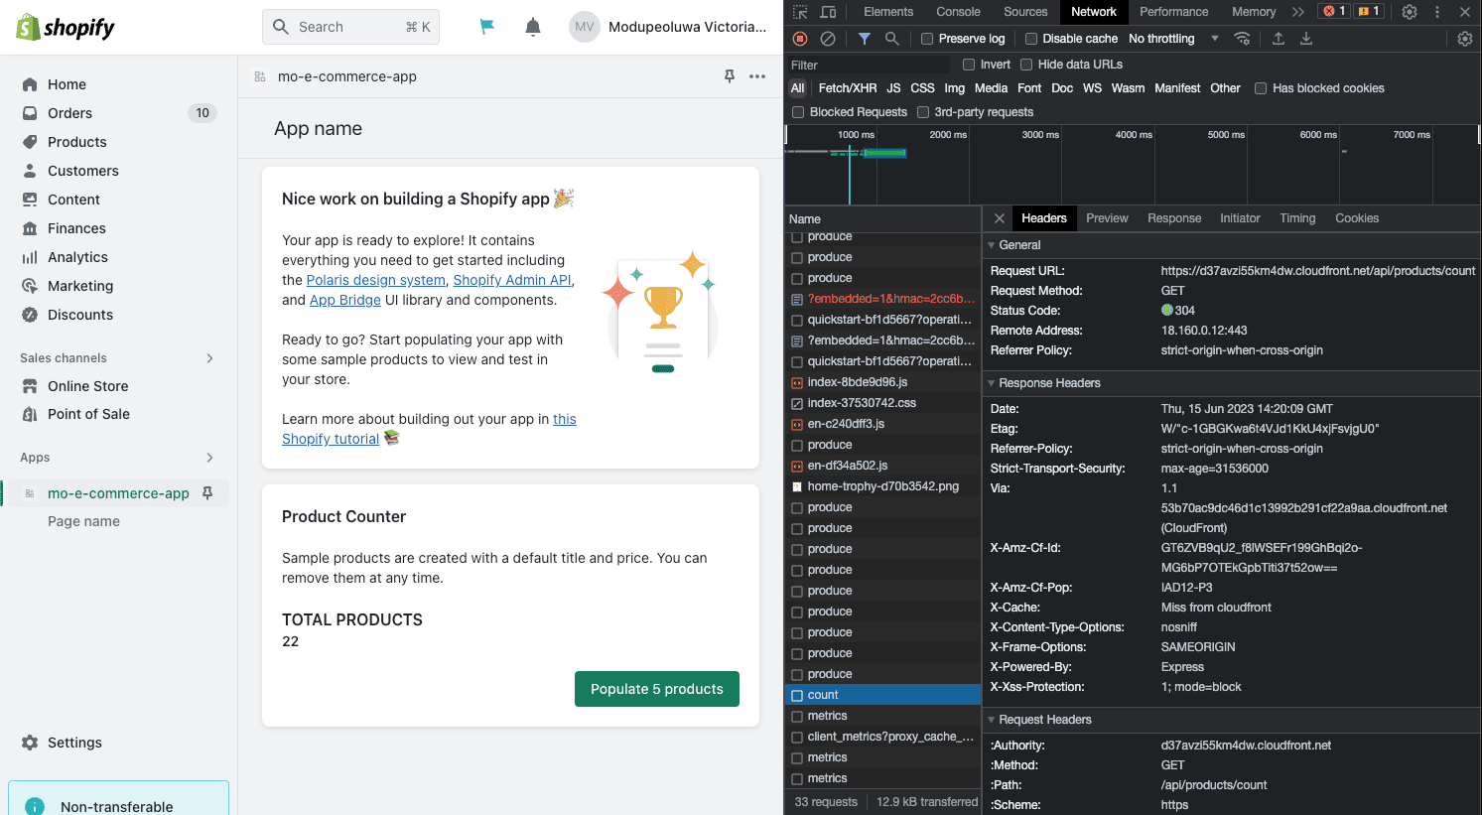Screen dimensions: 1482x815
Task: Close the request details pane
Action: [1000, 218]
